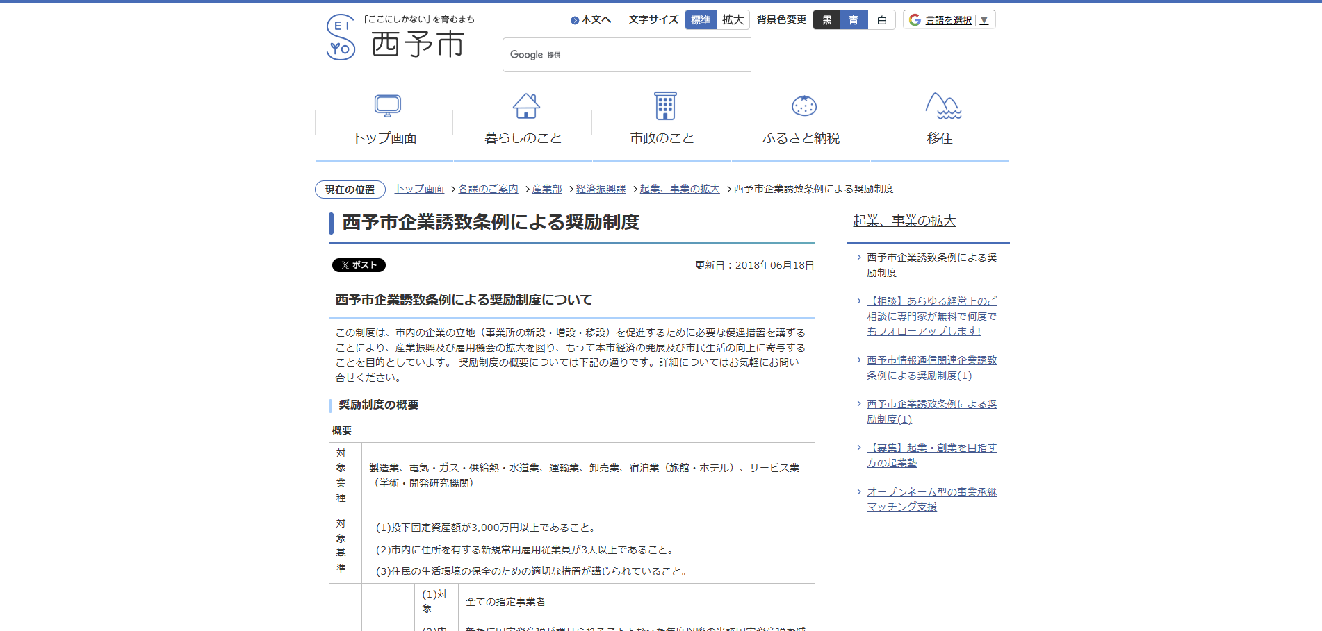Choose black 黒 background color

click(827, 20)
